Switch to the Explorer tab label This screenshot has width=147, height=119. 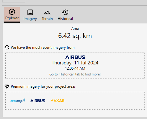tap(12, 18)
